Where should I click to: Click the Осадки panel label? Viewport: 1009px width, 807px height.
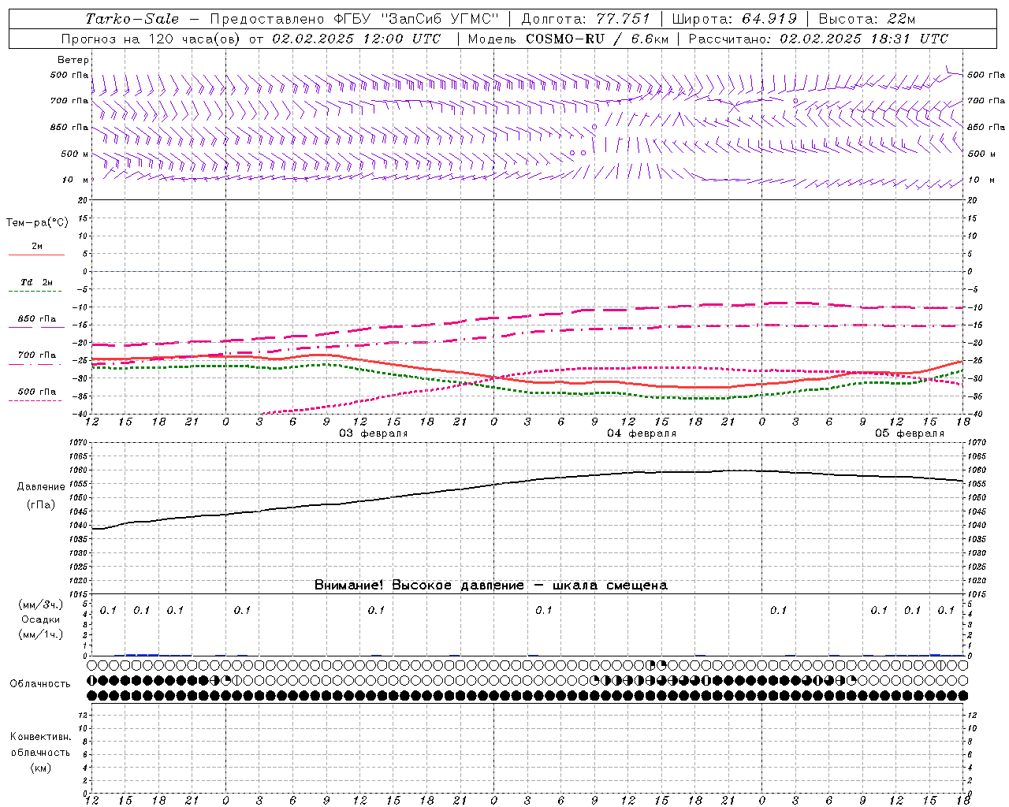point(41,619)
